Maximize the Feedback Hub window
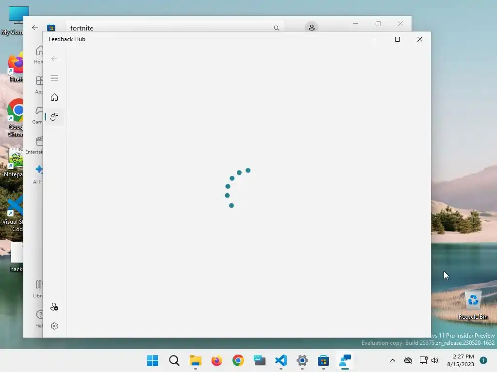This screenshot has width=497, height=372. [398, 39]
